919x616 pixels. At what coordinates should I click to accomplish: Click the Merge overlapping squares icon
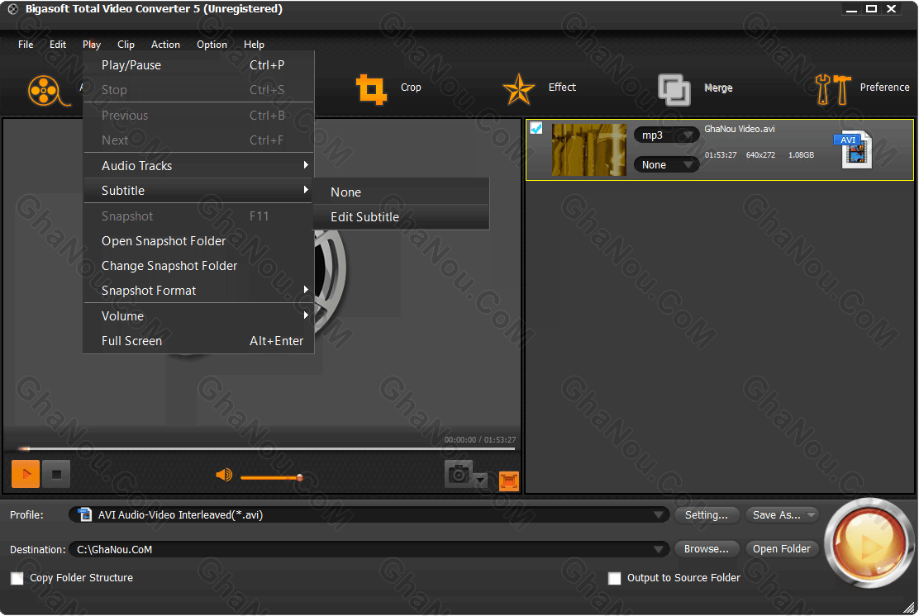tap(674, 89)
